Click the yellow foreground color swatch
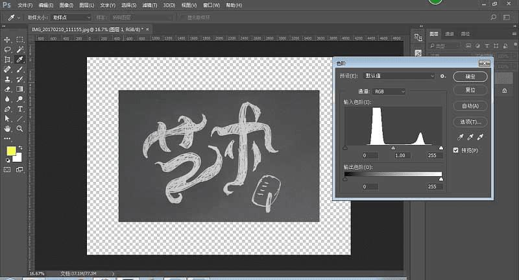Image resolution: width=519 pixels, height=280 pixels. (x=11, y=151)
